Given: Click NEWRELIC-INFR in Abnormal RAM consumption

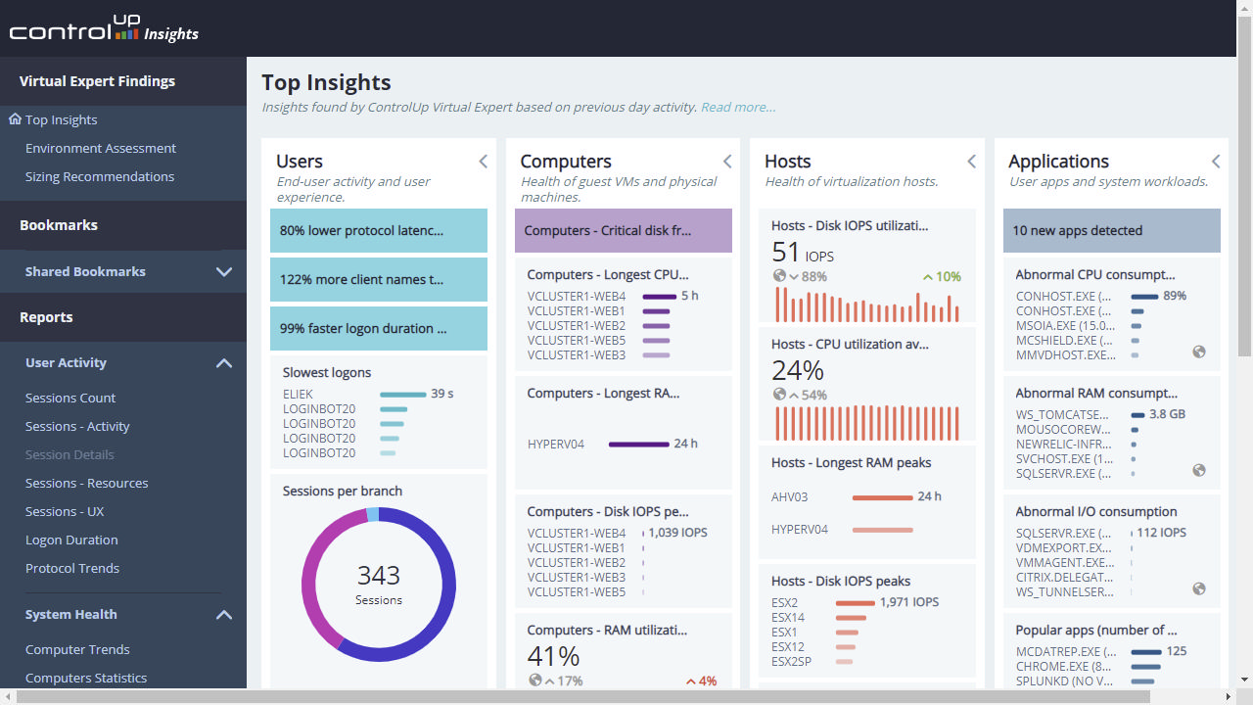Looking at the screenshot, I should click(x=1064, y=444).
